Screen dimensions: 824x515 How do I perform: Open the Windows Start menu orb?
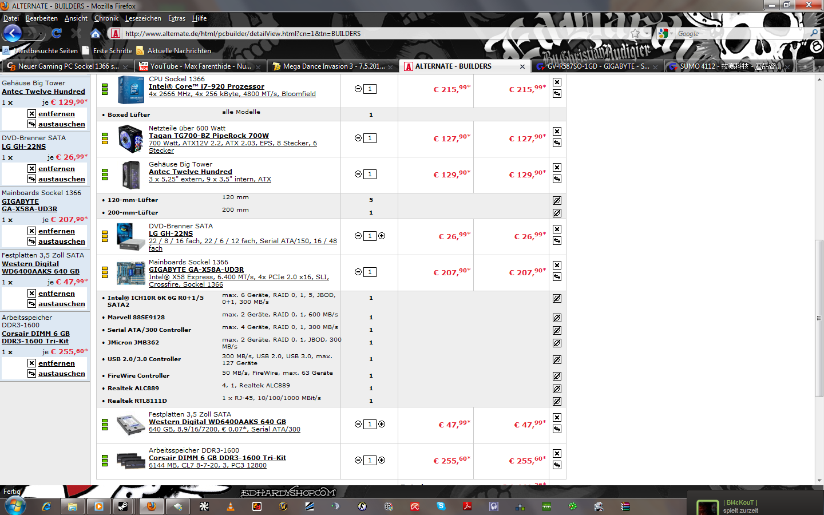14,506
